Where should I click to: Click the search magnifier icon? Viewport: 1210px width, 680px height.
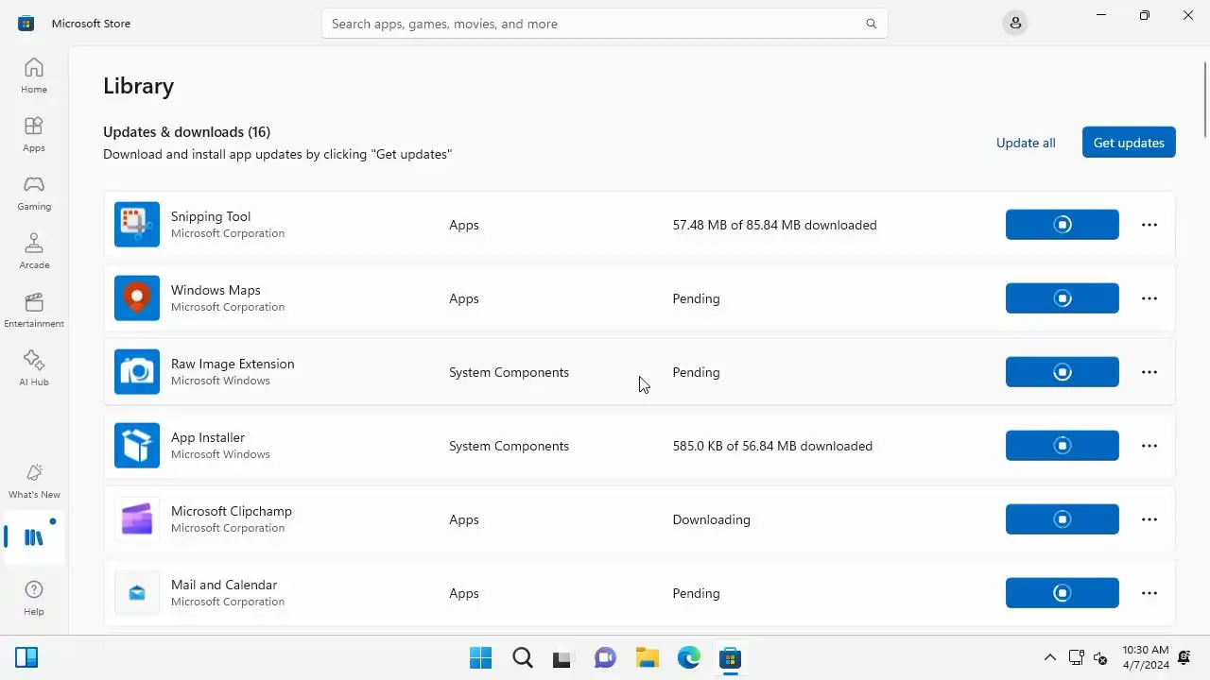click(872, 24)
